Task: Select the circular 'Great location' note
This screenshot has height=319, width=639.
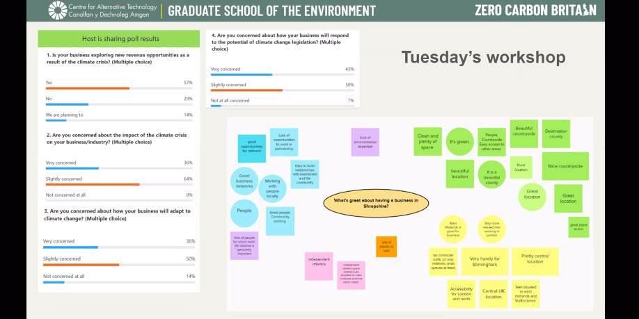Action: pyautogui.click(x=532, y=197)
